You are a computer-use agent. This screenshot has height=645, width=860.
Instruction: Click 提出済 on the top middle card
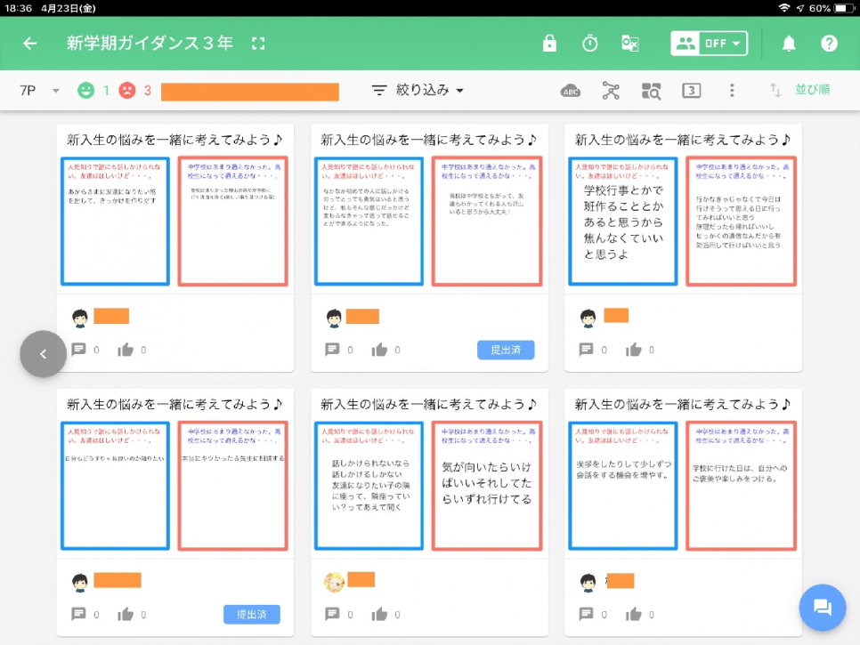coord(506,350)
